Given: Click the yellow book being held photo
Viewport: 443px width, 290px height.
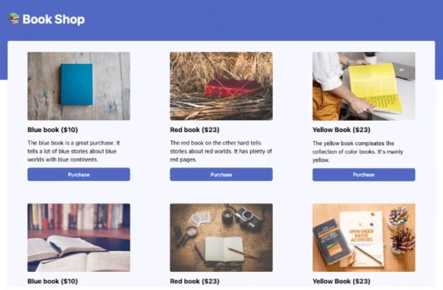Looking at the screenshot, I should coord(363,86).
